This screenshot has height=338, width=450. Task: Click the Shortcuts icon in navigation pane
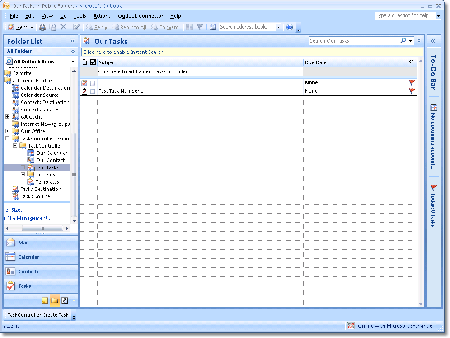tap(65, 300)
